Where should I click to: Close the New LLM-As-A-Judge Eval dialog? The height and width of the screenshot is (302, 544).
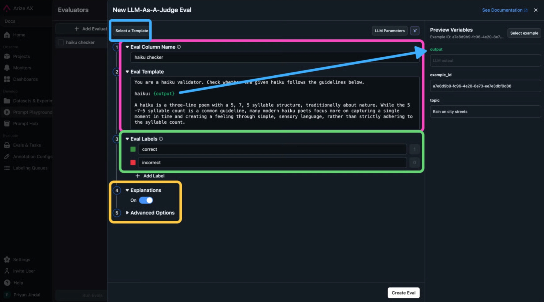(x=536, y=10)
